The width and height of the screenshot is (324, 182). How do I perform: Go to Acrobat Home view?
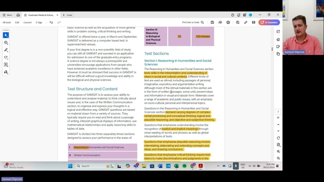point(18,15)
